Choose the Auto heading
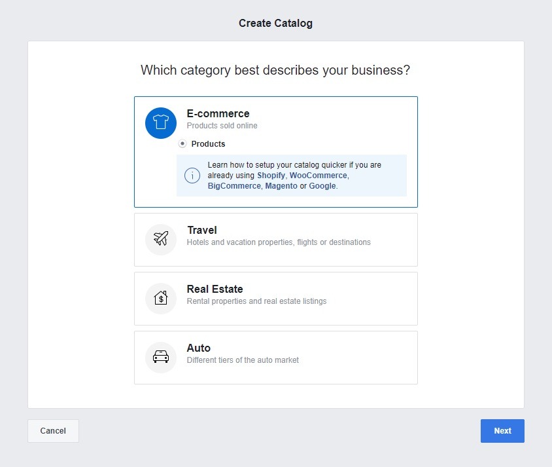This screenshot has height=467, width=552. click(x=199, y=348)
